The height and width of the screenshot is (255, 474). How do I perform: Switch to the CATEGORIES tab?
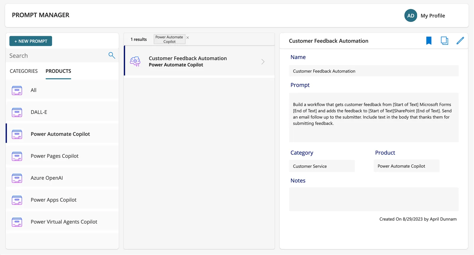click(x=24, y=71)
